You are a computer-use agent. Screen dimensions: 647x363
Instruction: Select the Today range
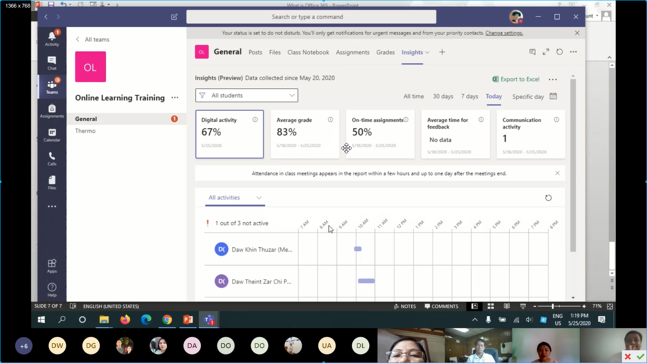click(x=494, y=96)
